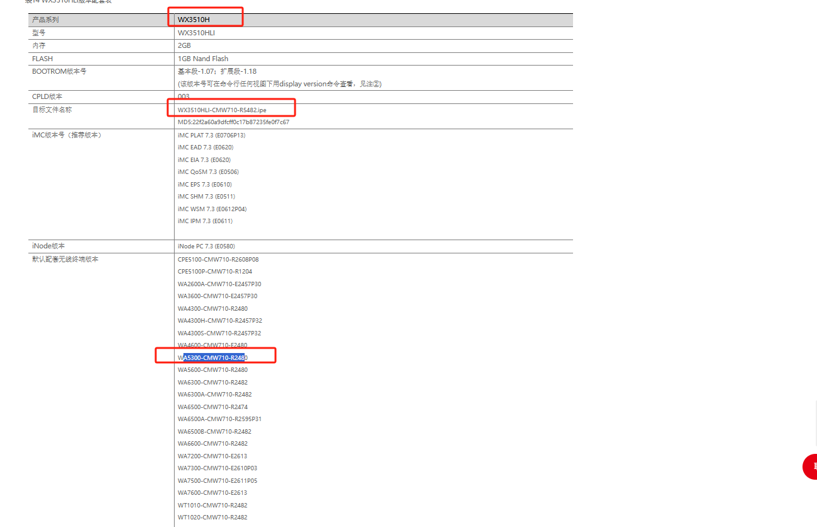Screen dimensions: 817x527
Task: Select the WA6600-CMW710-R2482 entry
Action: point(212,444)
